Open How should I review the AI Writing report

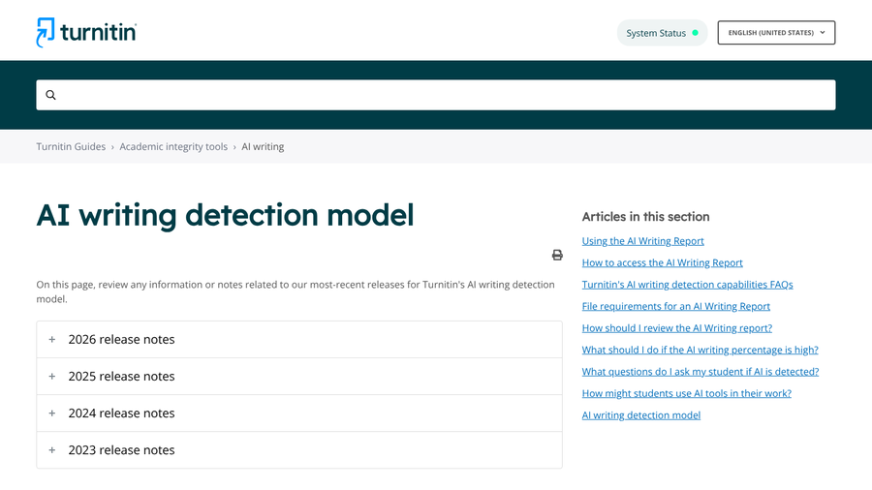point(677,328)
